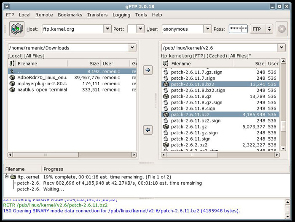295x222 pixels.
Task: Click the local pane horizontal scrollbar thumb
Action: [x=46, y=155]
